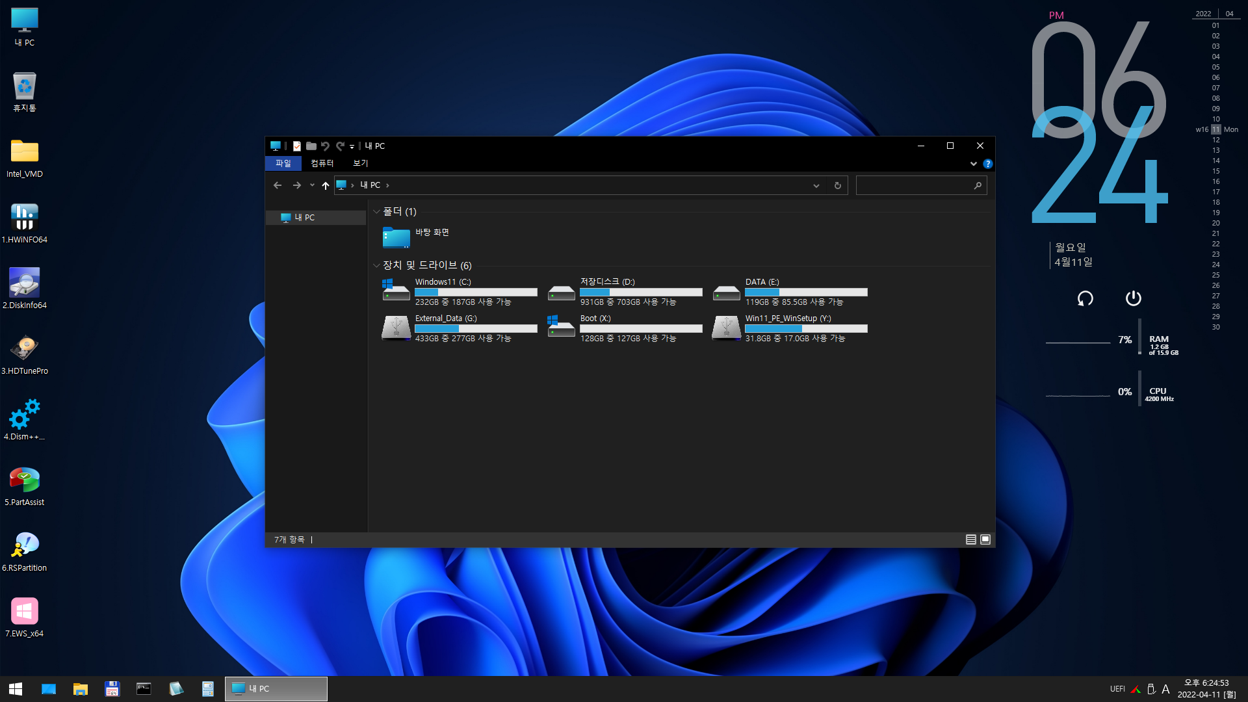Refresh the current Explorer view

(x=838, y=185)
